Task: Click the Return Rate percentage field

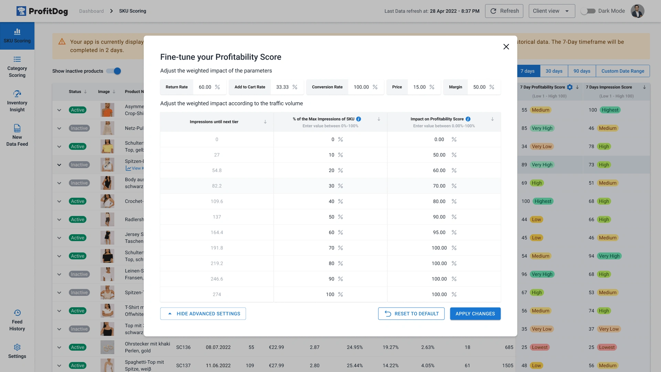Action: (205, 87)
